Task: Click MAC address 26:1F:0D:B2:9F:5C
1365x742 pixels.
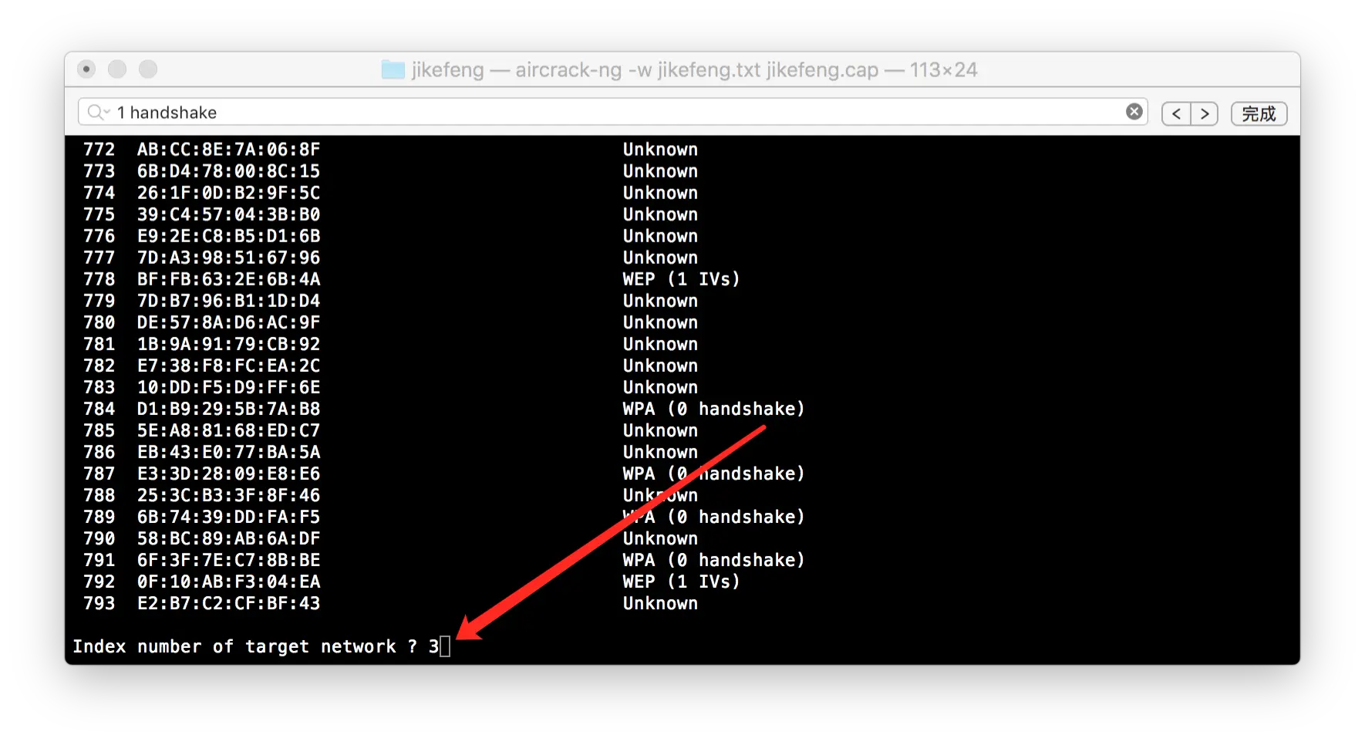Action: (x=228, y=193)
